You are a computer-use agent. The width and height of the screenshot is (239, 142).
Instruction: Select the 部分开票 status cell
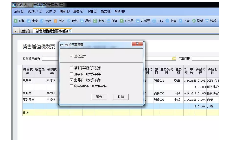tap(28, 100)
